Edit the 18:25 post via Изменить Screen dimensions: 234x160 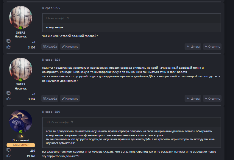pyautogui.click(x=70, y=46)
